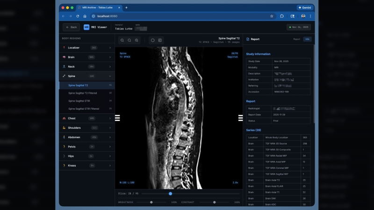Click the zoom out magnifier icon

pos(122,40)
